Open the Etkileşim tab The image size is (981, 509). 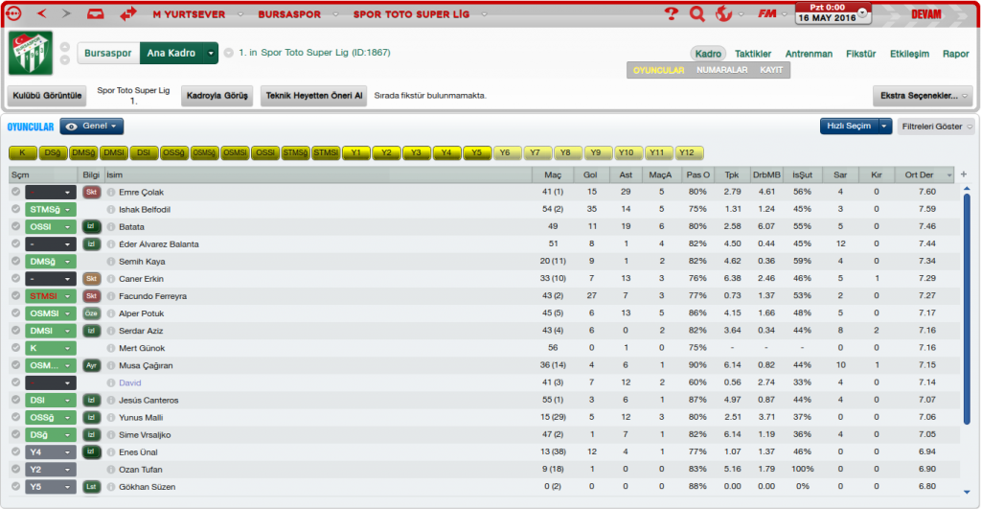pos(909,54)
